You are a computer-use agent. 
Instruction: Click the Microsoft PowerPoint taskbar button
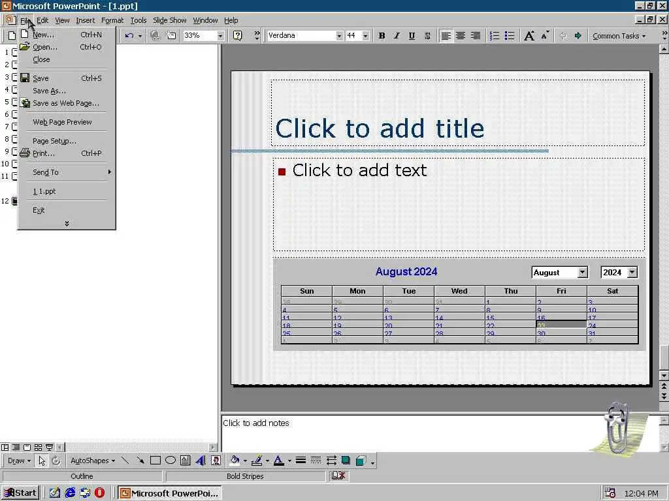coord(170,493)
